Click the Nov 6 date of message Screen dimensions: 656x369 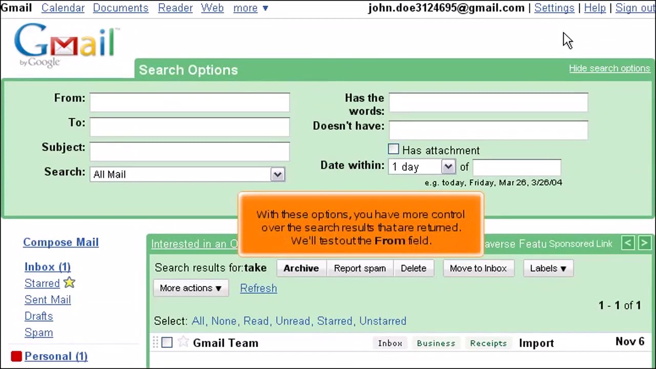[x=630, y=341]
